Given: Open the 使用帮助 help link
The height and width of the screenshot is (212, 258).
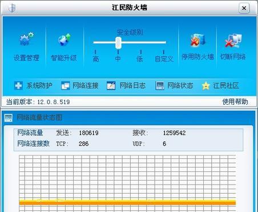Looking at the screenshot, I should pyautogui.click(x=235, y=102).
